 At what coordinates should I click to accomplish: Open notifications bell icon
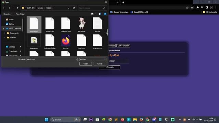pos(215,120)
